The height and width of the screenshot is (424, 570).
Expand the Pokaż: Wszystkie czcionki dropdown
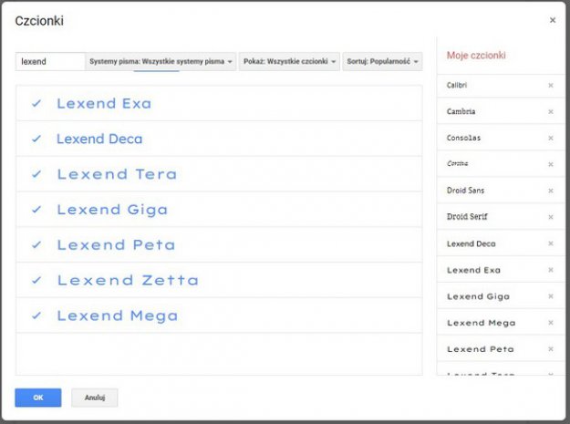(289, 62)
